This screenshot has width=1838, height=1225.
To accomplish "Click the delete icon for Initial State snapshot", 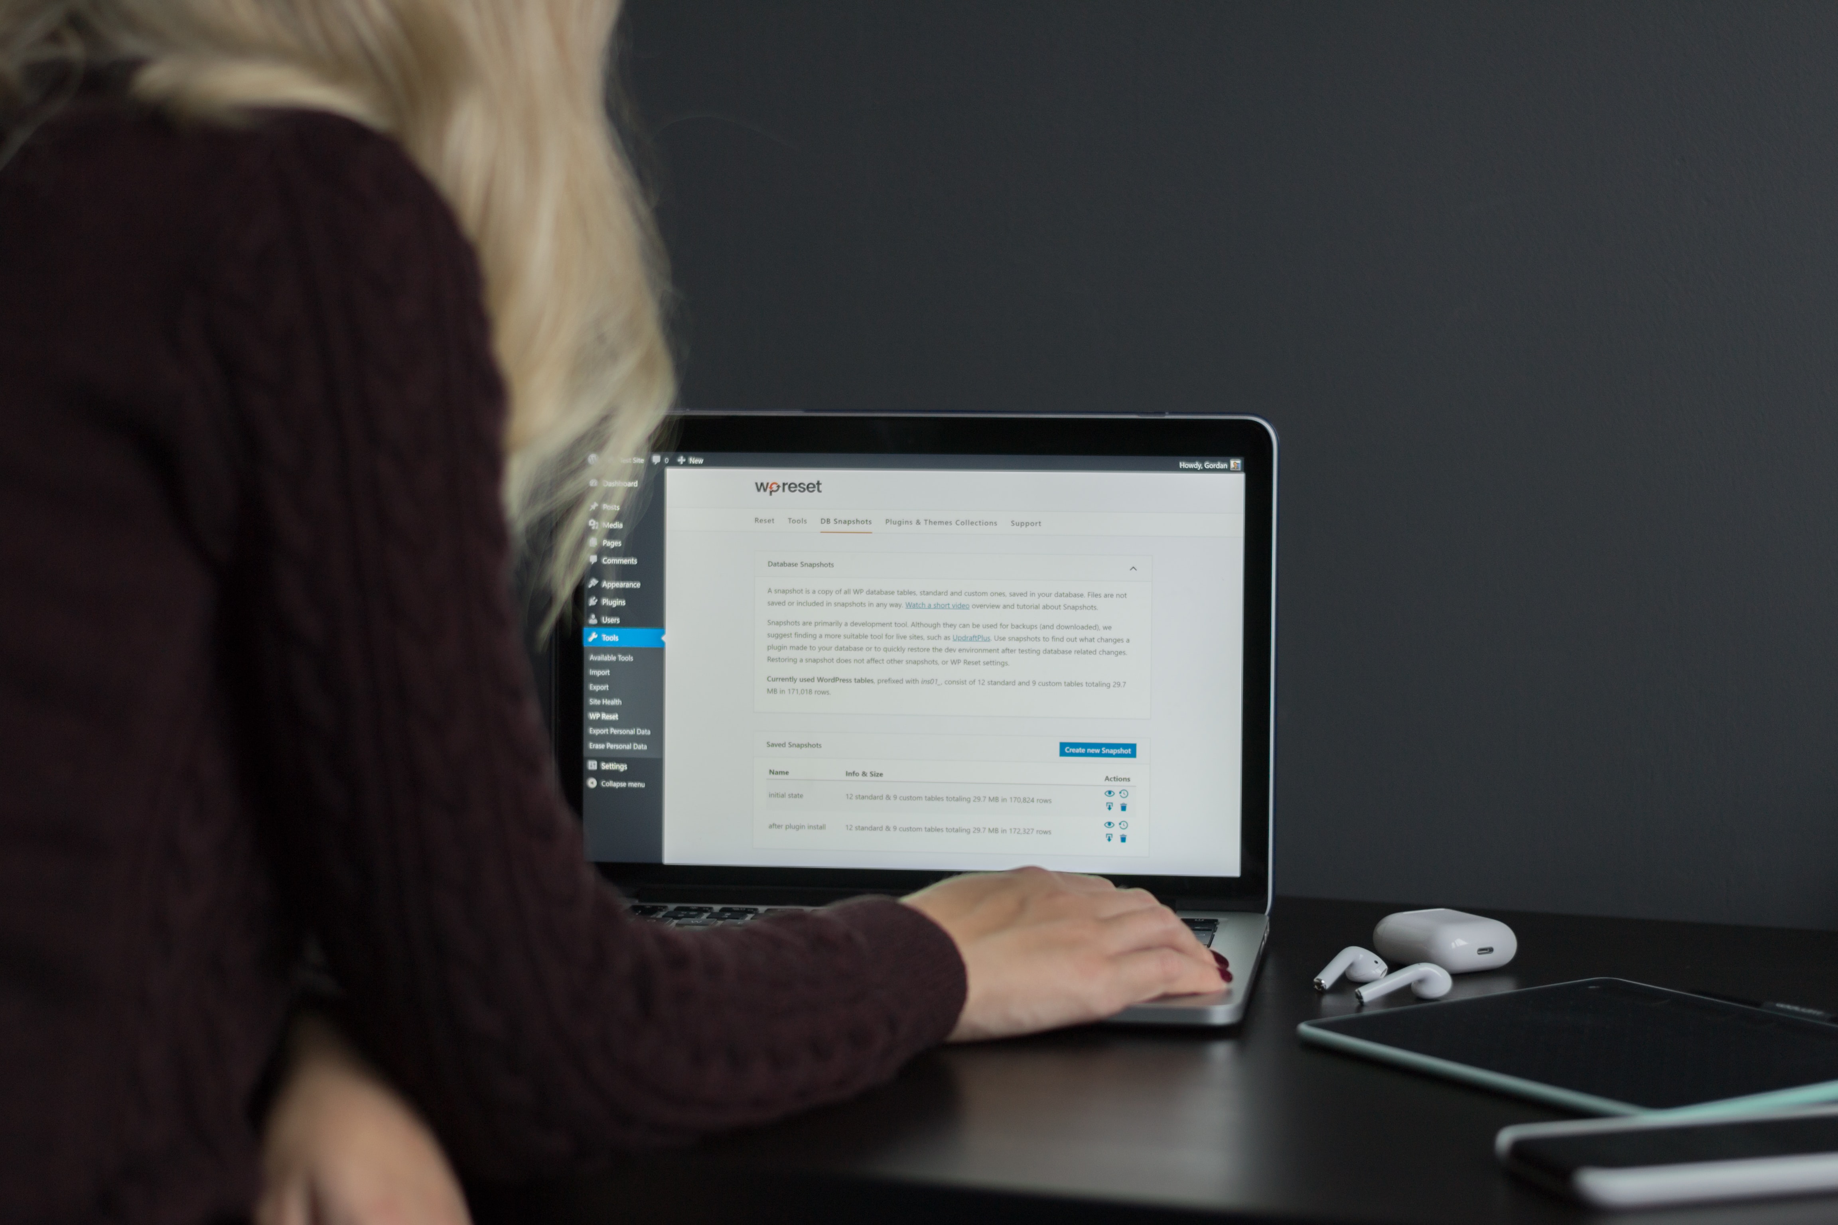I will click(1124, 808).
